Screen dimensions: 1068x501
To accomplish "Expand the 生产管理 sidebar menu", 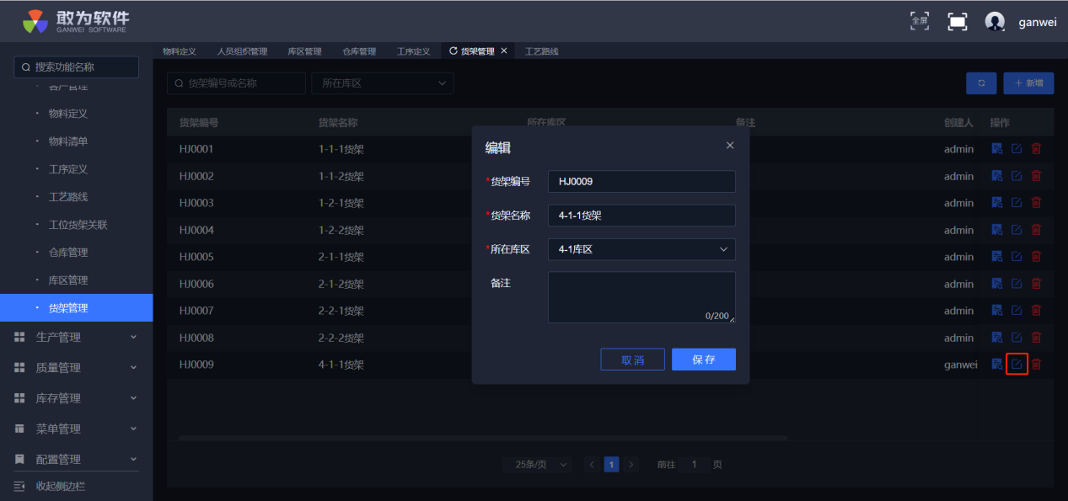I will point(76,338).
